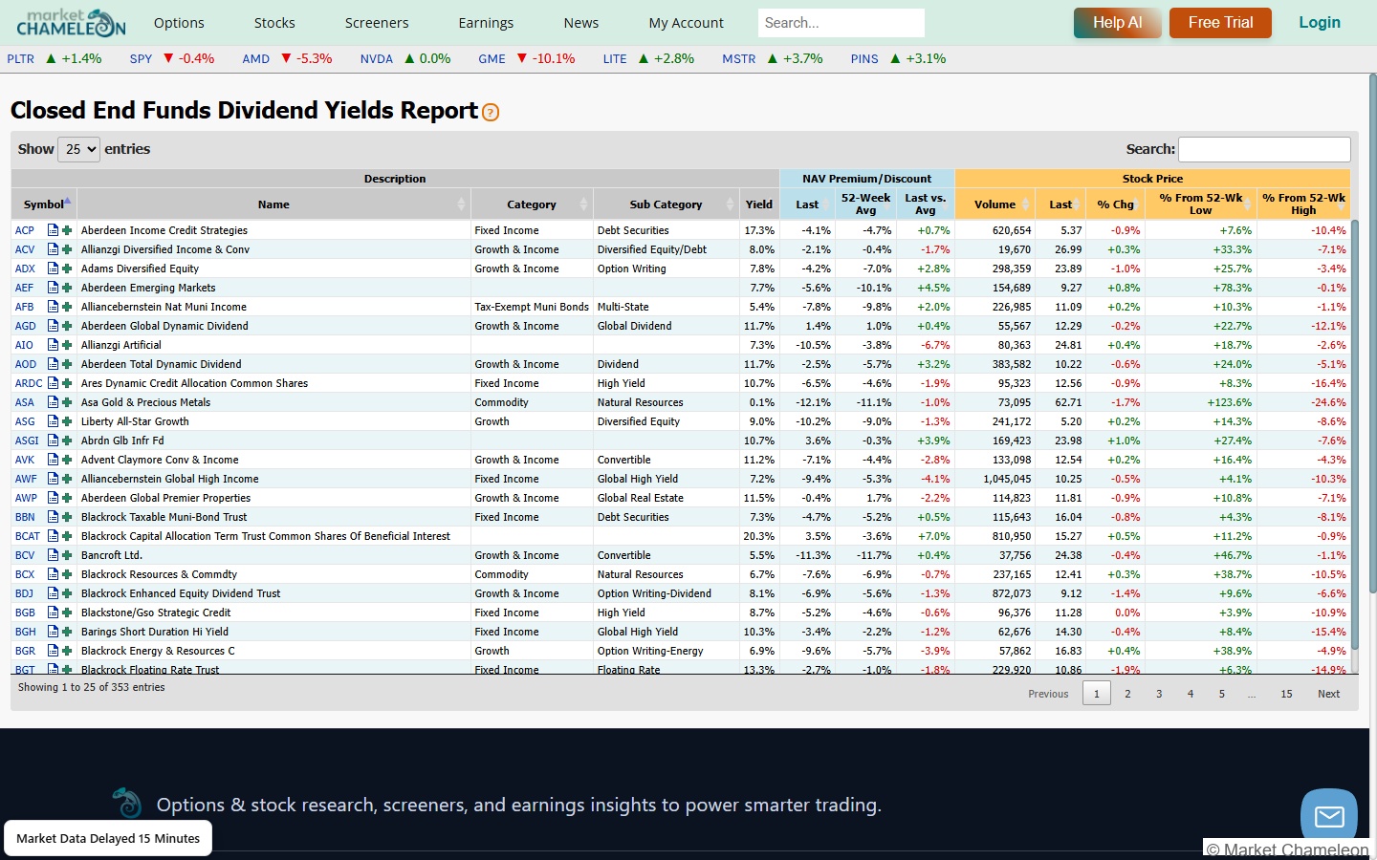The image size is (1377, 860).
Task: Select the "Aberdeen Emerging Markets" name cell
Action: (148, 288)
